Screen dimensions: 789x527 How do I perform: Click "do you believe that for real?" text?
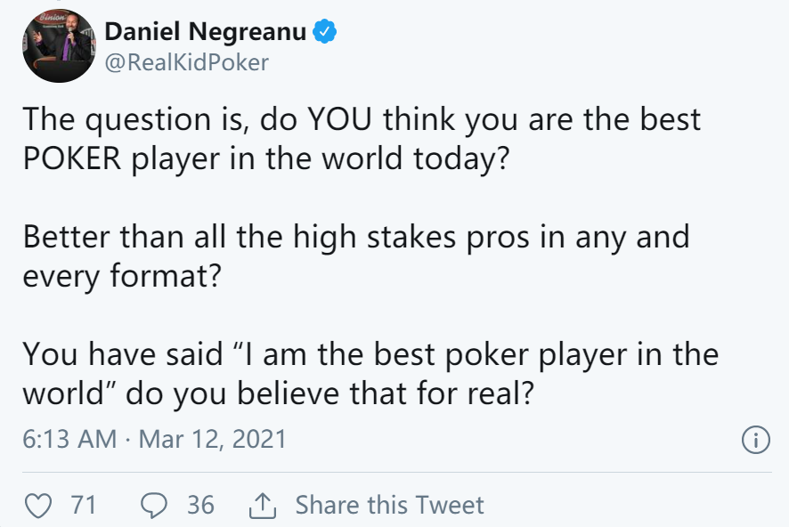pyautogui.click(x=329, y=393)
